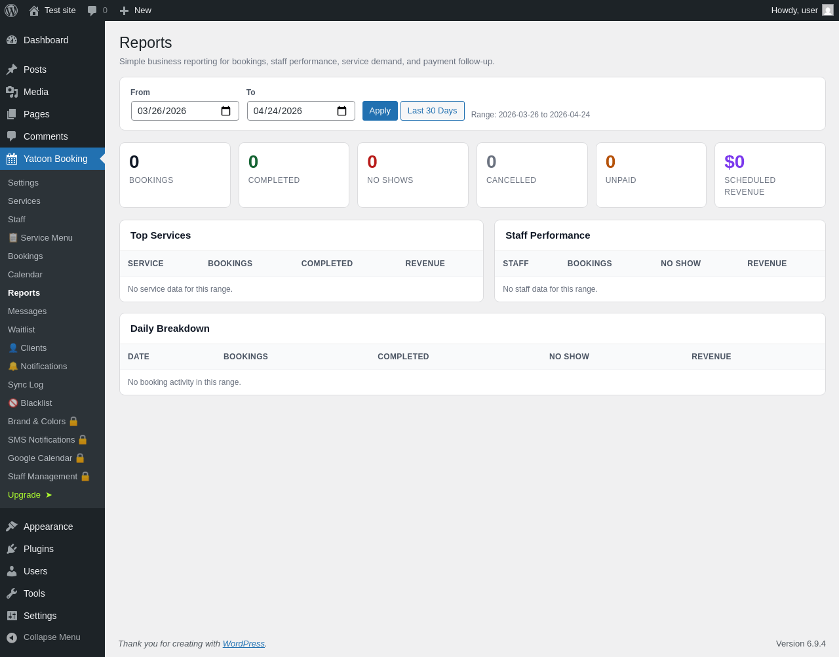This screenshot has height=657, width=839.
Task: Open the Bookings submenu item
Action: point(26,256)
